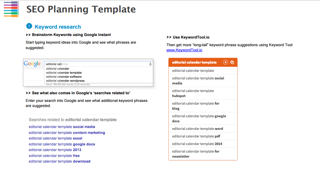320x170 pixels.
Task: Select 'editorial calendar wordpress' autocomplete suggestion
Action: tap(65, 81)
